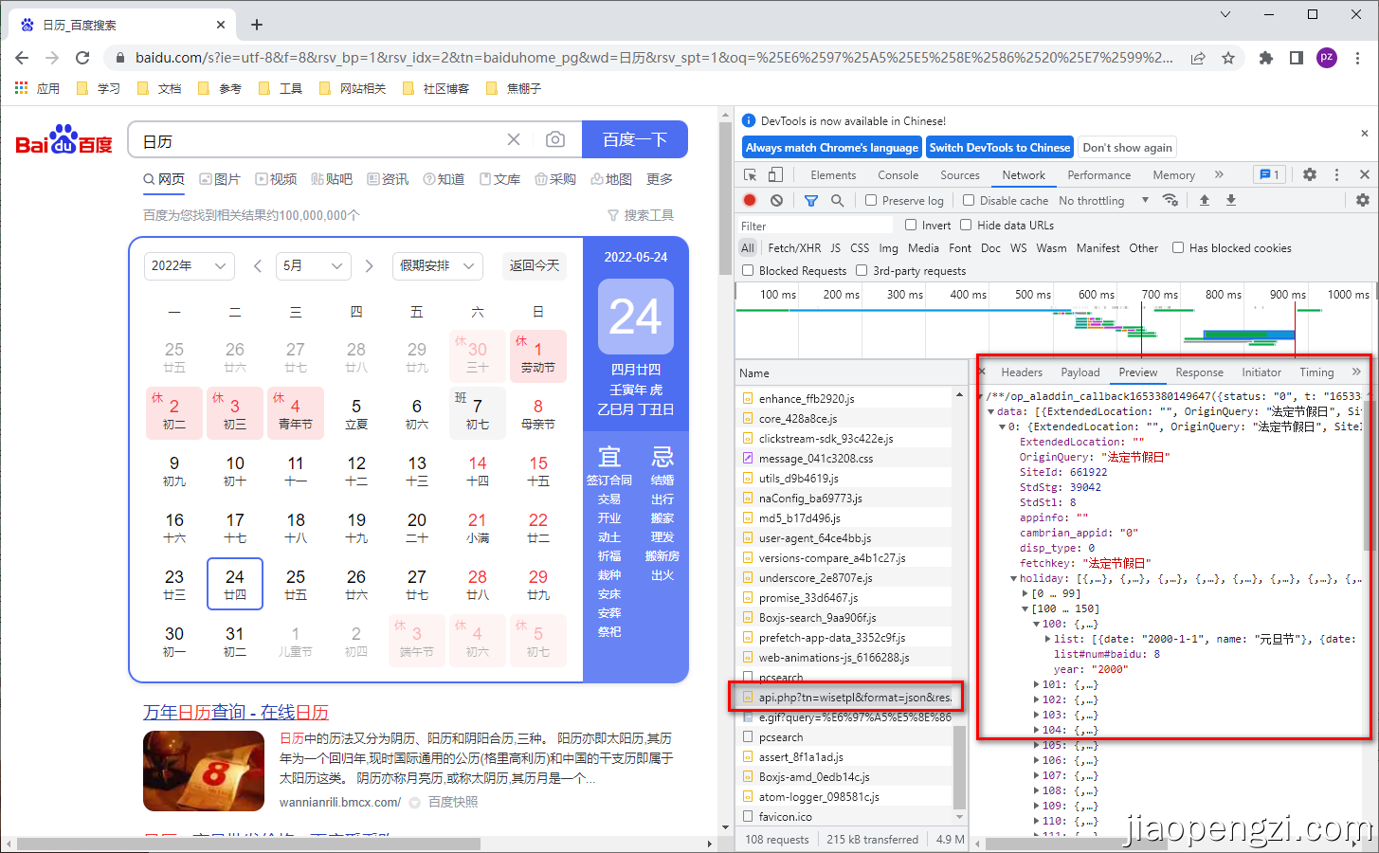Click the share page icon in address bar
The image size is (1379, 853).
pos(1198,58)
